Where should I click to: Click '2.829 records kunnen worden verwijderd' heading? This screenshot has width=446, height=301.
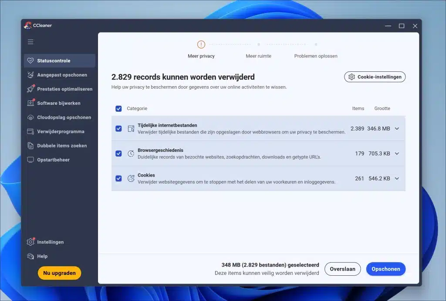183,77
